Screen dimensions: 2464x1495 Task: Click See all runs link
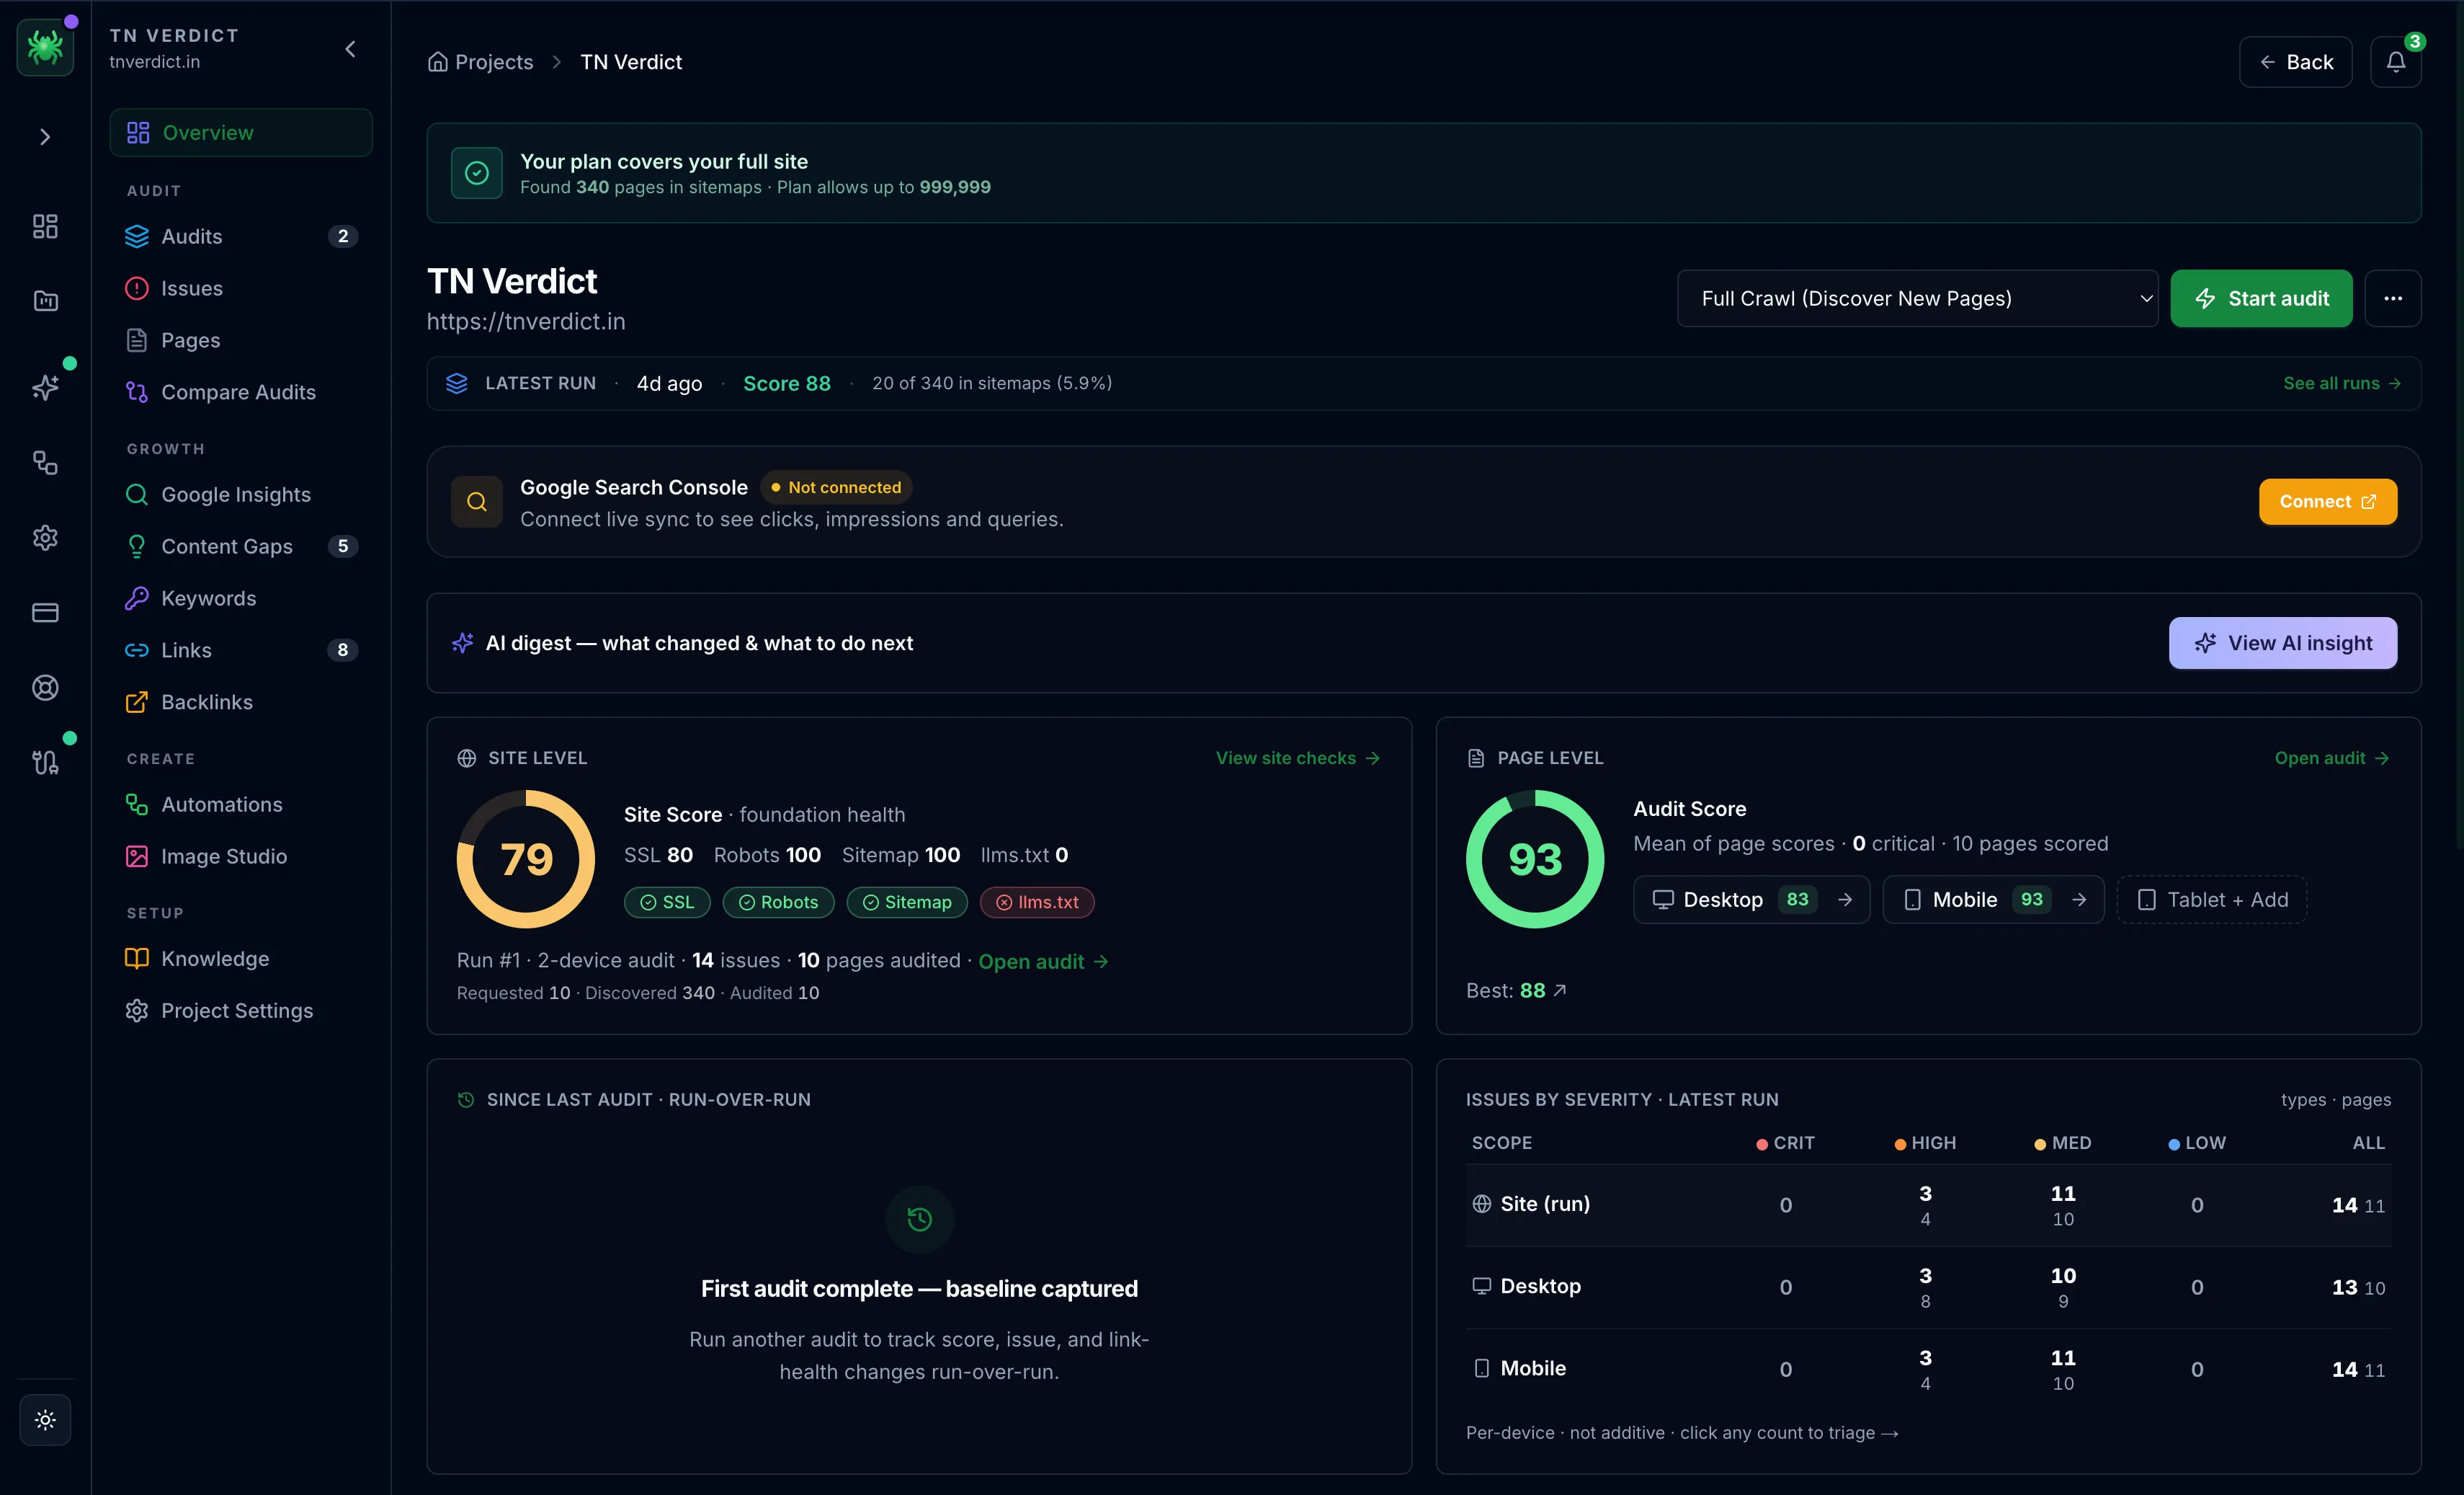pos(2341,383)
